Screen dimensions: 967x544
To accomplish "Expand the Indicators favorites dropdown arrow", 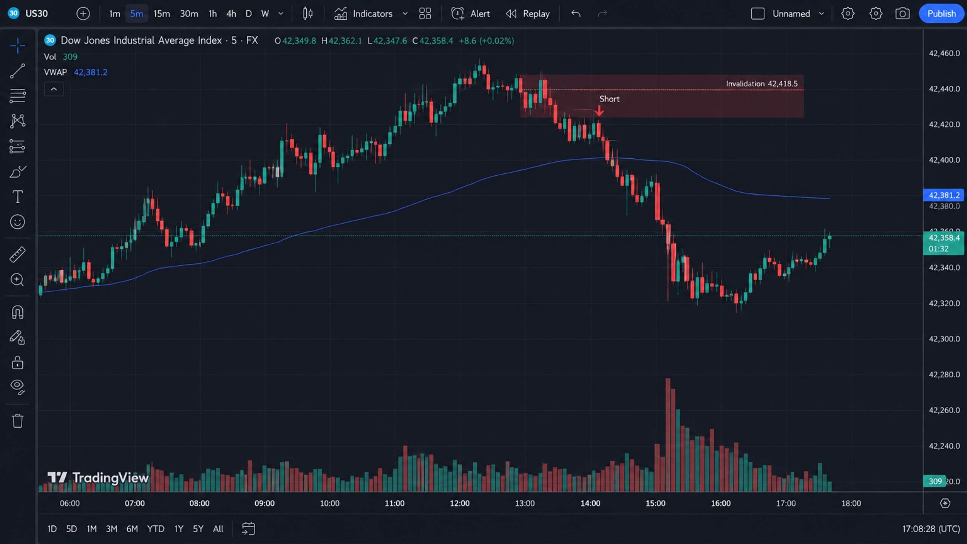I will coord(405,14).
